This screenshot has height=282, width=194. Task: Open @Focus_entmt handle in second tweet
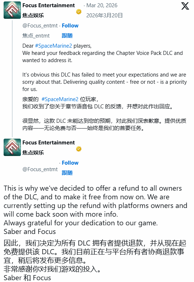tap(40, 169)
